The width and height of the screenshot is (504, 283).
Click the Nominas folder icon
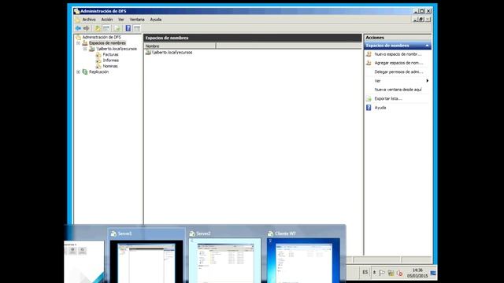pos(98,66)
